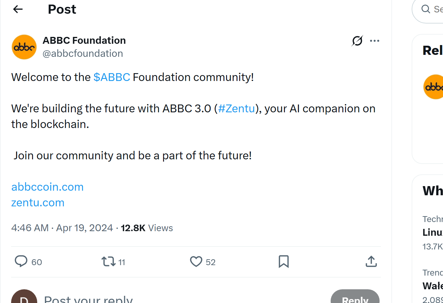Open the Linux trending topic
The height and width of the screenshot is (303, 443).
[x=431, y=232]
